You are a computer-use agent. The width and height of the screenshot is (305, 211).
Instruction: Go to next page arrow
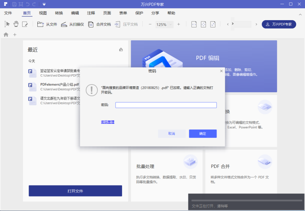click(x=256, y=24)
